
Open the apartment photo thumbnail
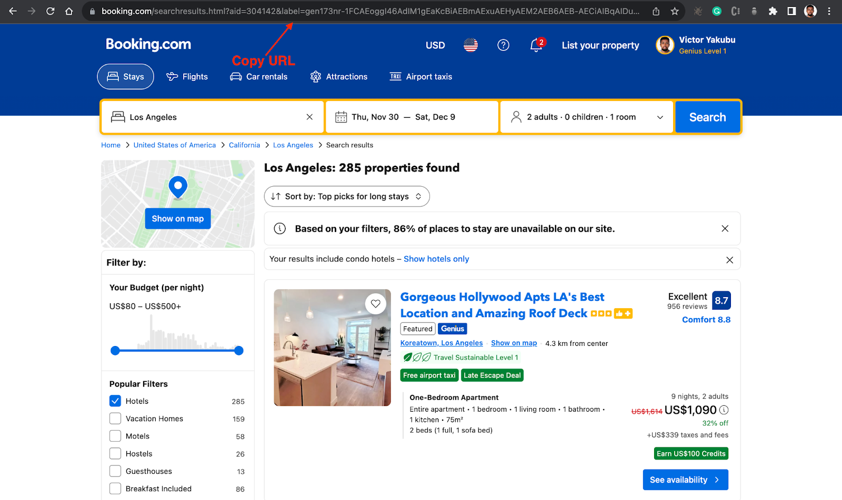(333, 348)
